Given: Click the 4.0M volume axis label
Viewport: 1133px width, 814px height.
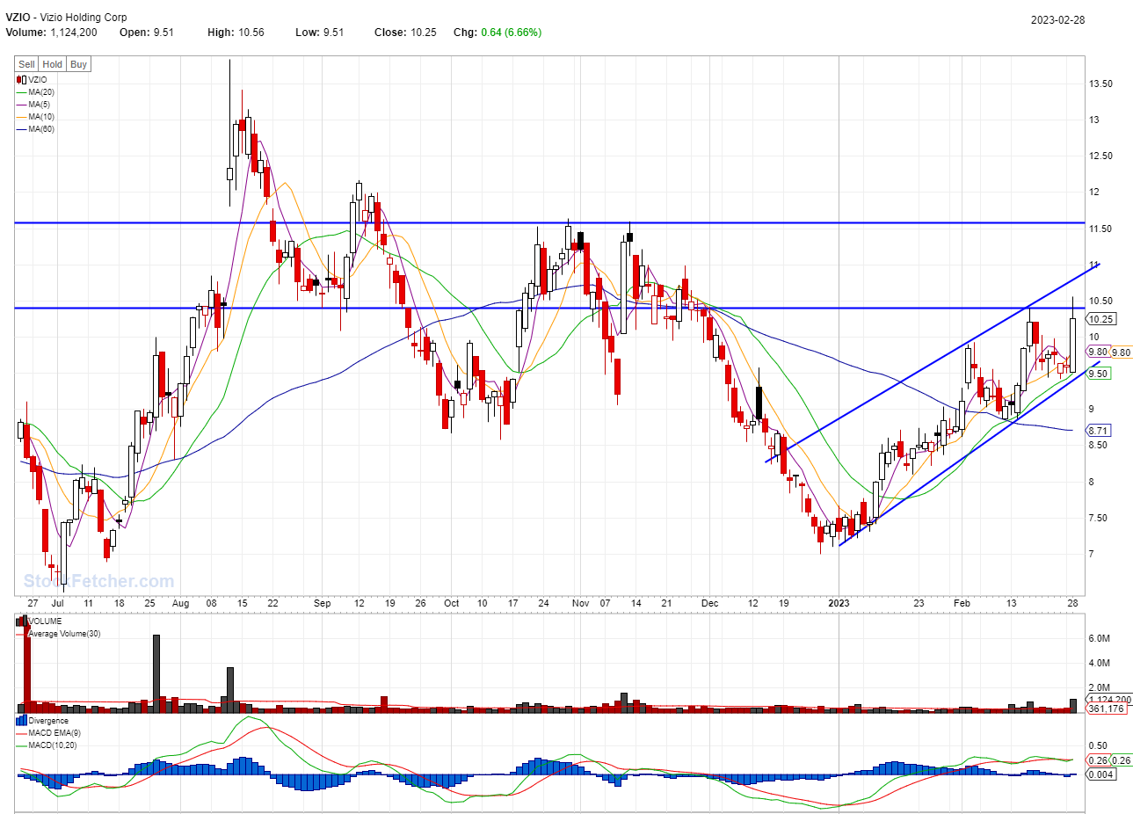Looking at the screenshot, I should point(1099,663).
